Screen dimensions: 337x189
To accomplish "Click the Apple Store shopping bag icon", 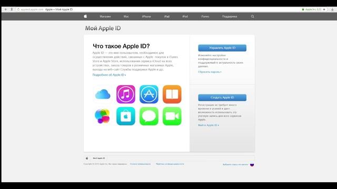I will (126, 116).
